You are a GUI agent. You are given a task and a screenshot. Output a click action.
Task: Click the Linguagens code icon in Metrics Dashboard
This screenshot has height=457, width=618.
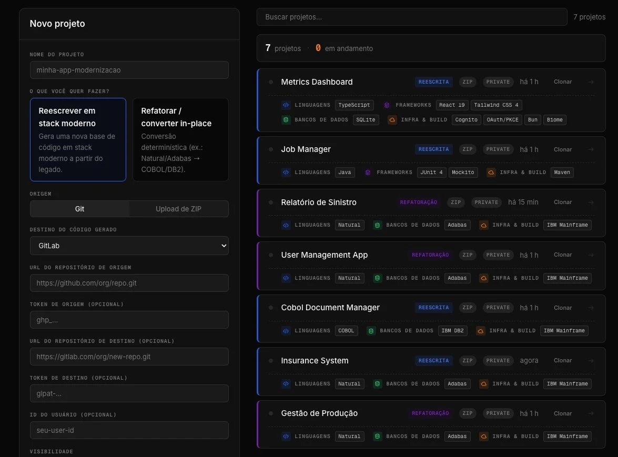tap(286, 105)
